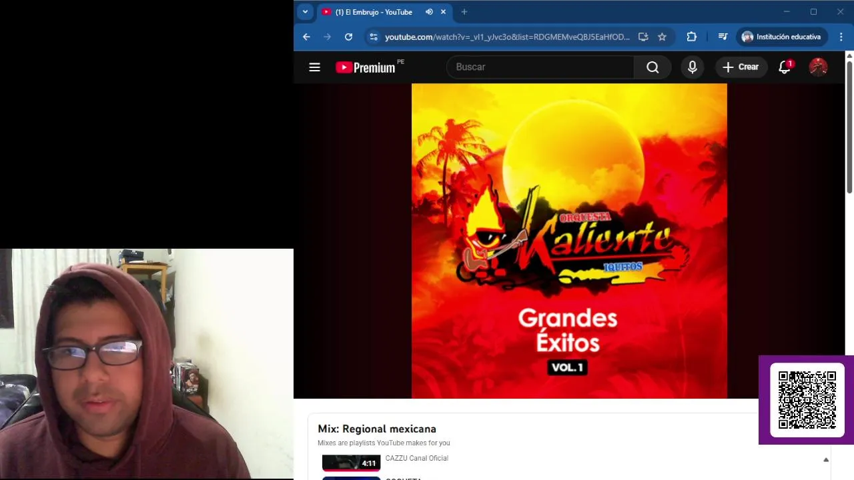Reload the YouTube page
This screenshot has height=480, width=854.
tap(348, 37)
